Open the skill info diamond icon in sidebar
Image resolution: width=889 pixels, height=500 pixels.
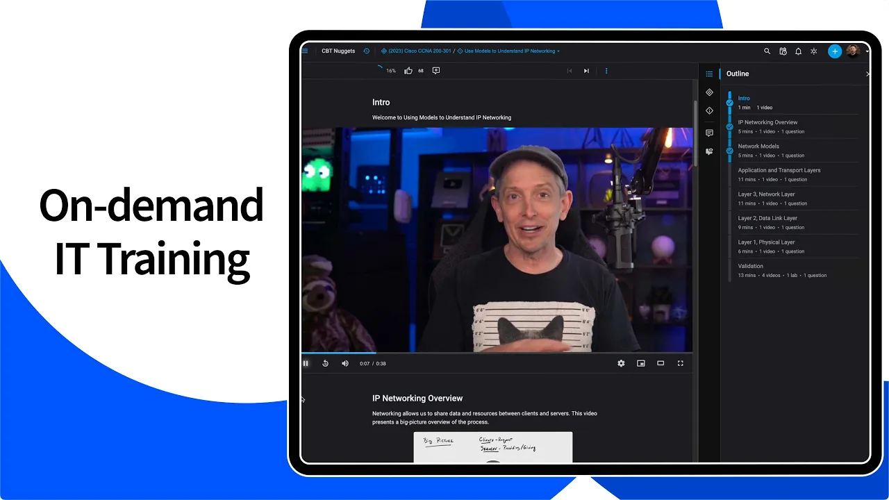click(x=709, y=110)
